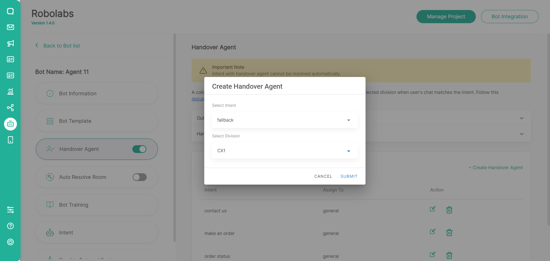Click the megaphone broadcast sidebar icon

click(10, 43)
